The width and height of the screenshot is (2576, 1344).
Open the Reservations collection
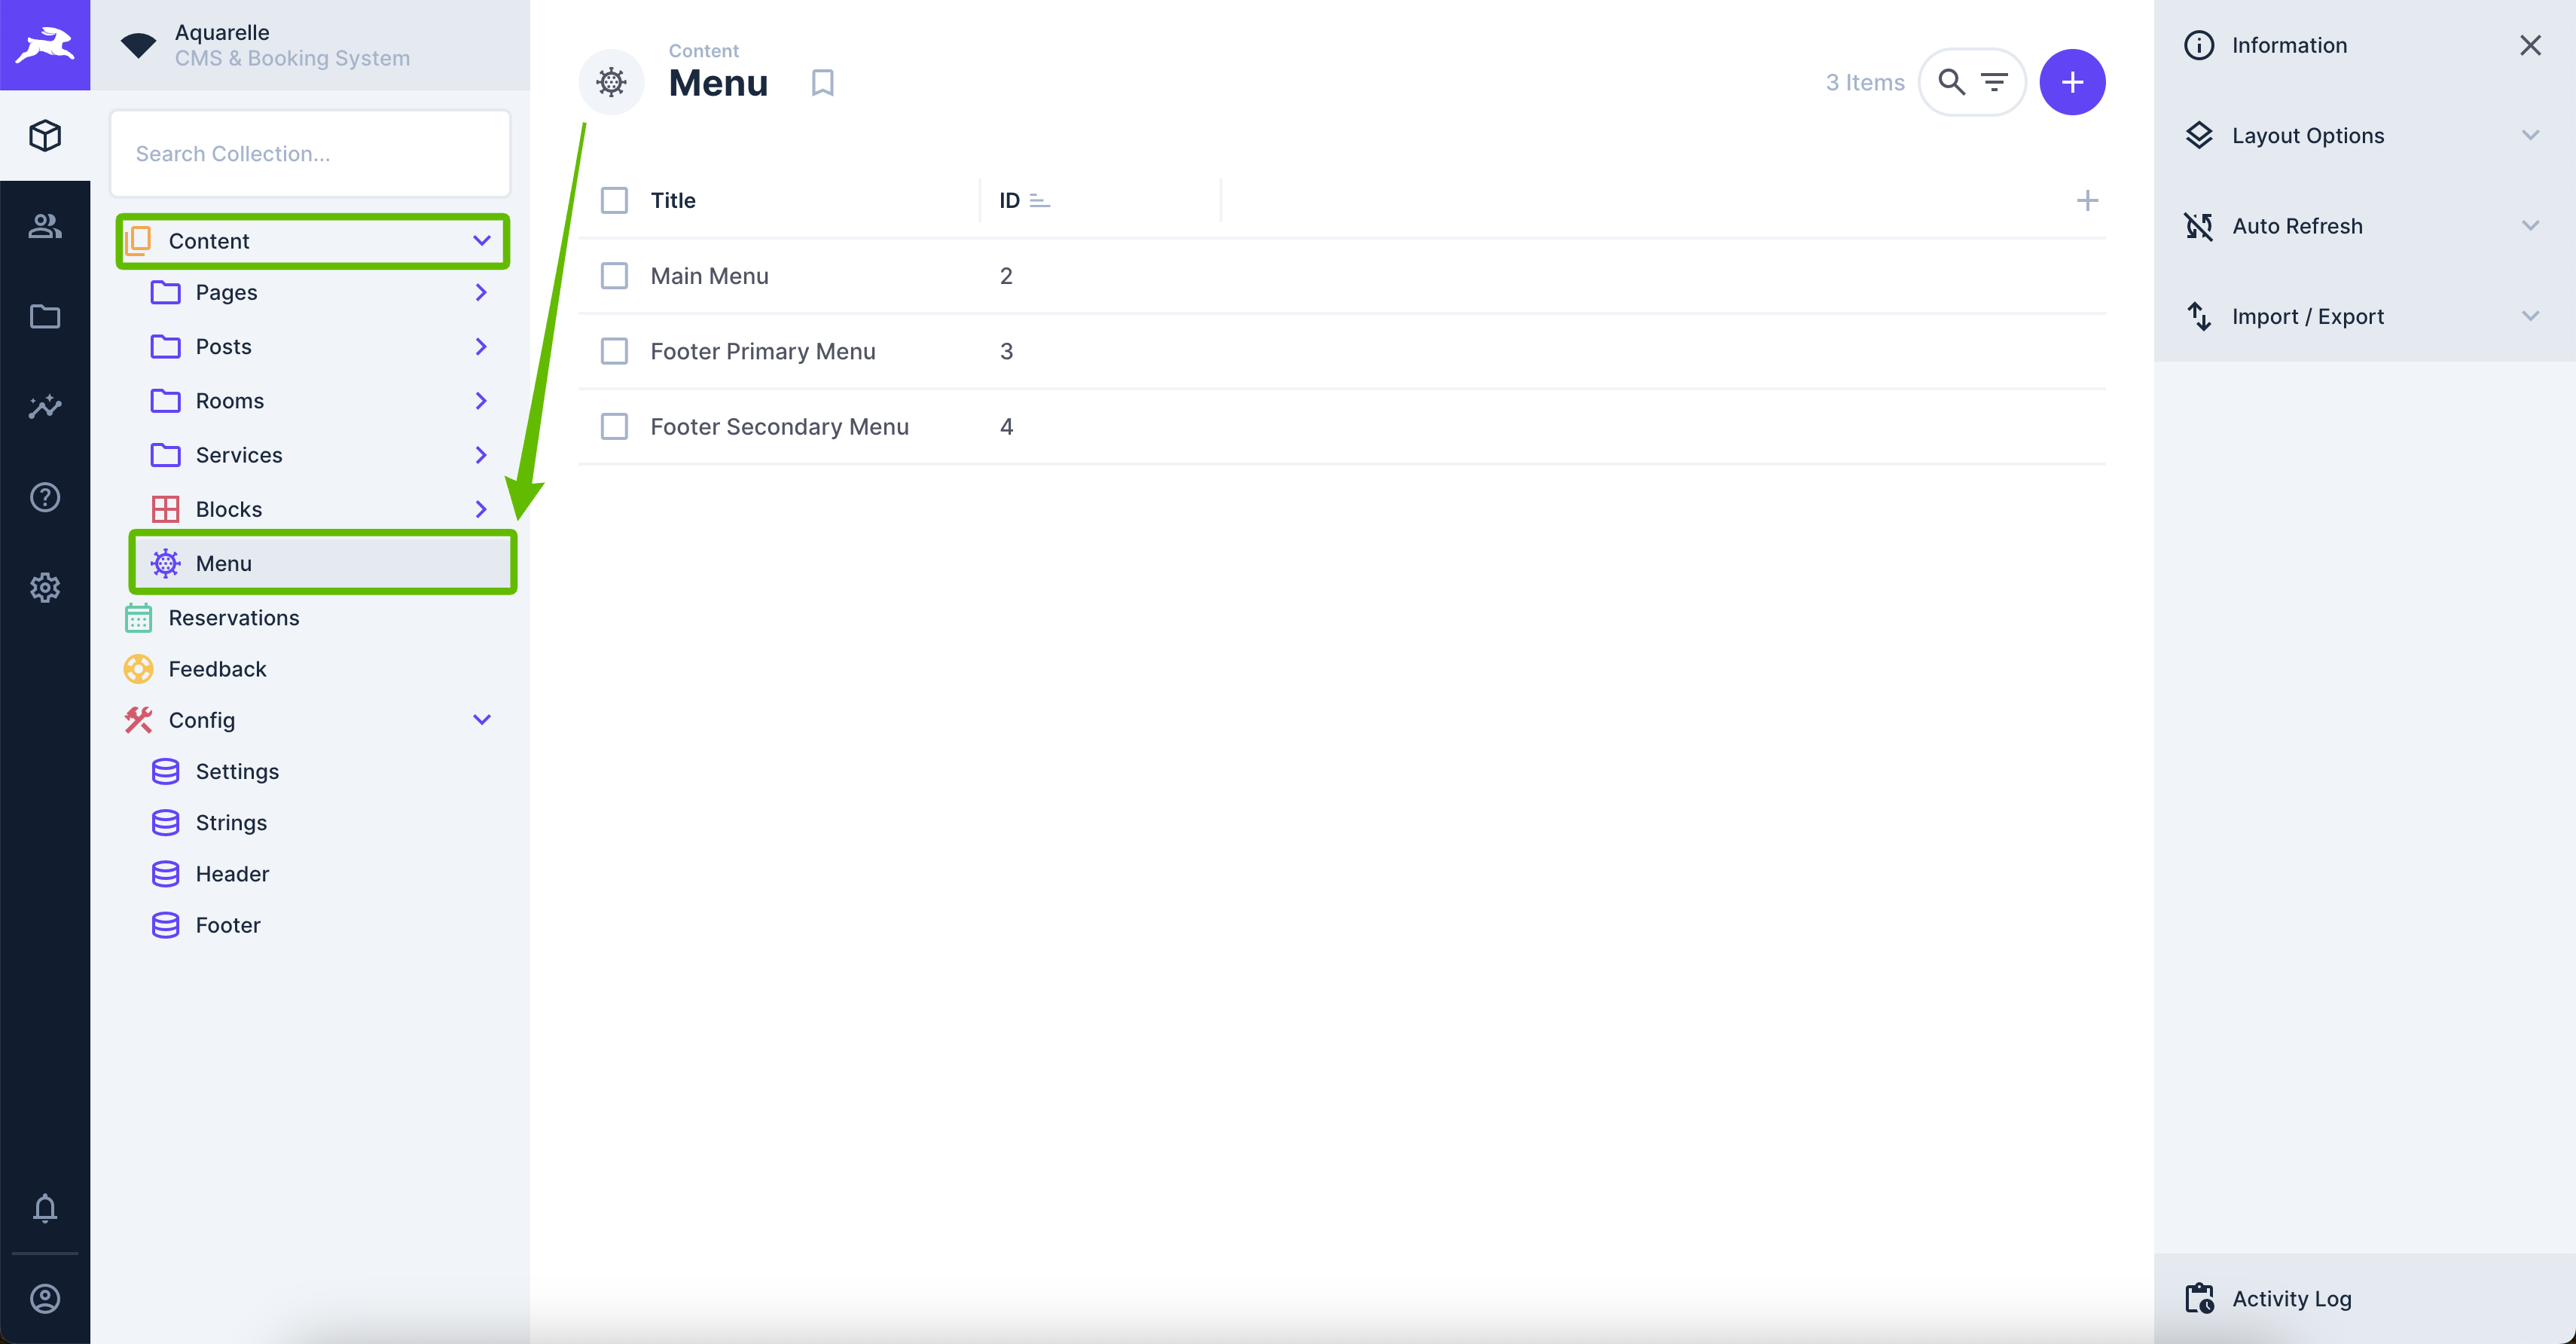click(x=234, y=618)
